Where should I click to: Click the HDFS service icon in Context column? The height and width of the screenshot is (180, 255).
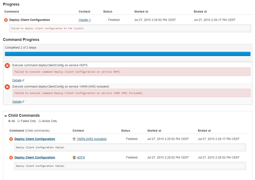(x=74, y=157)
